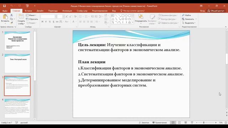Click the Найти find button

186,15
